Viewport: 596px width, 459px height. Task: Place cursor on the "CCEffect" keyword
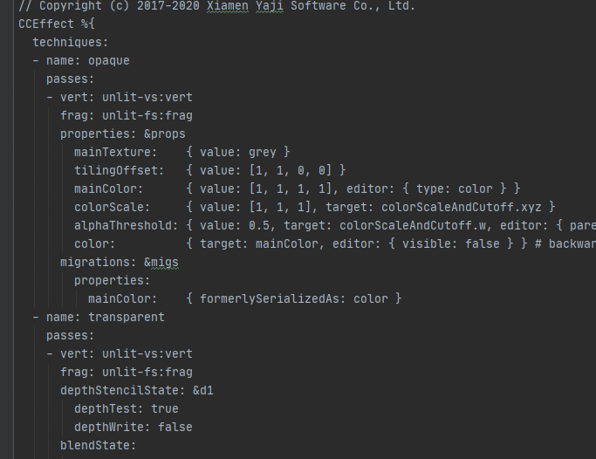coord(46,24)
